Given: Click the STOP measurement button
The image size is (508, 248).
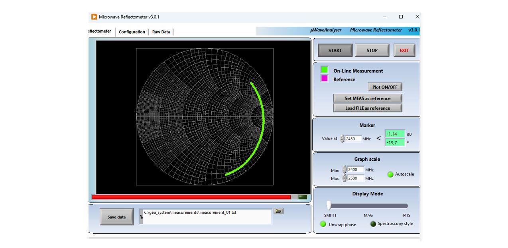Looking at the screenshot, I should [372, 50].
